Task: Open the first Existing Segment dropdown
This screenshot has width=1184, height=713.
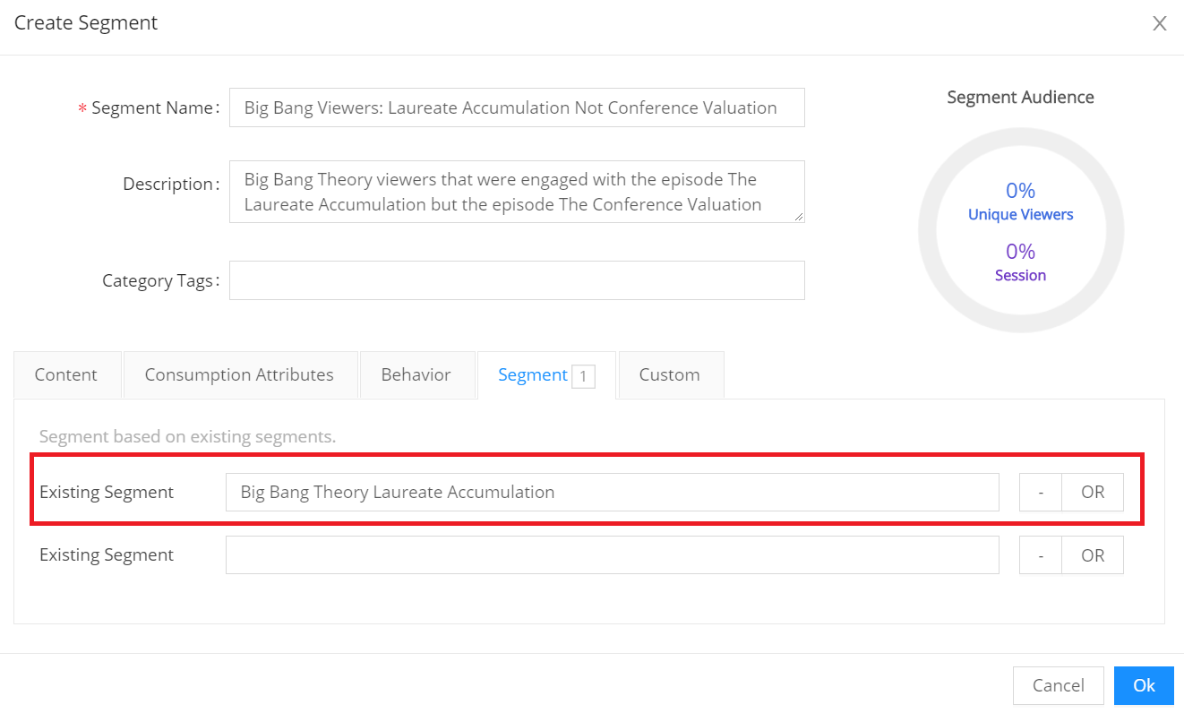Action: click(x=612, y=493)
